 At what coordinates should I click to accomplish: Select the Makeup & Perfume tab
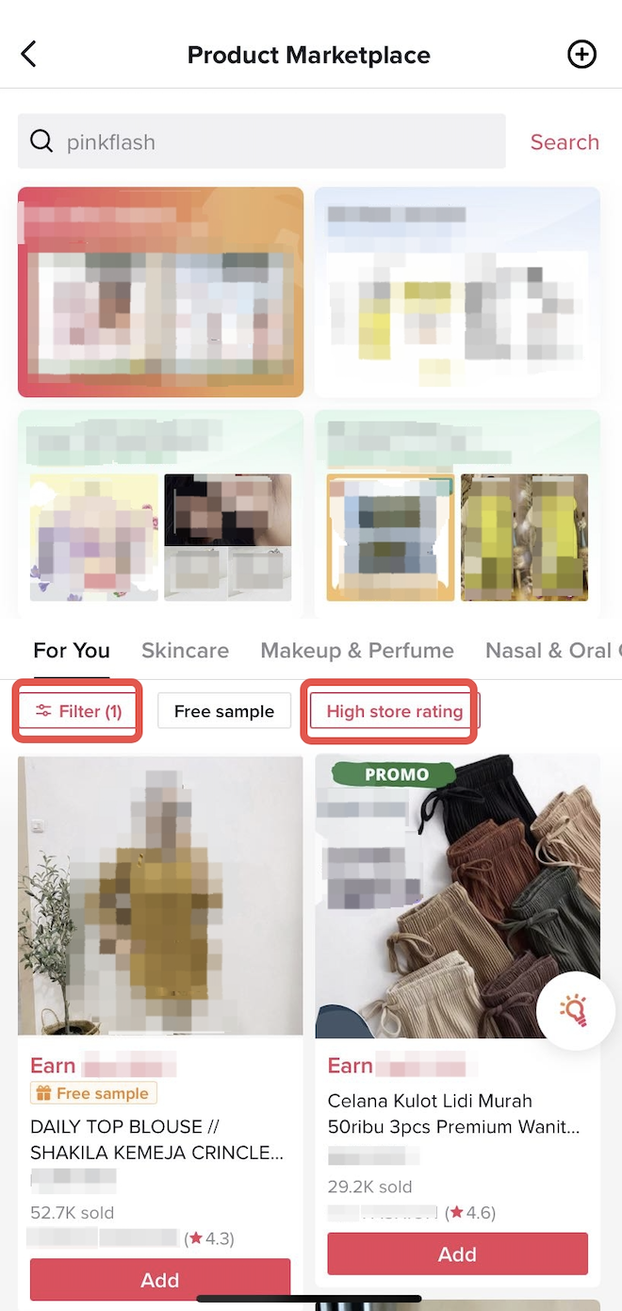tap(357, 650)
